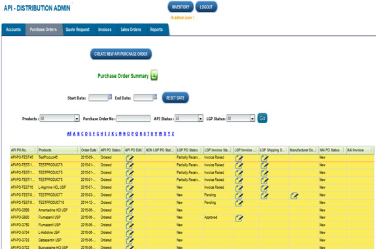The width and height of the screenshot is (376, 249).
Task: Filter by letter M link
Action: [x=120, y=134]
